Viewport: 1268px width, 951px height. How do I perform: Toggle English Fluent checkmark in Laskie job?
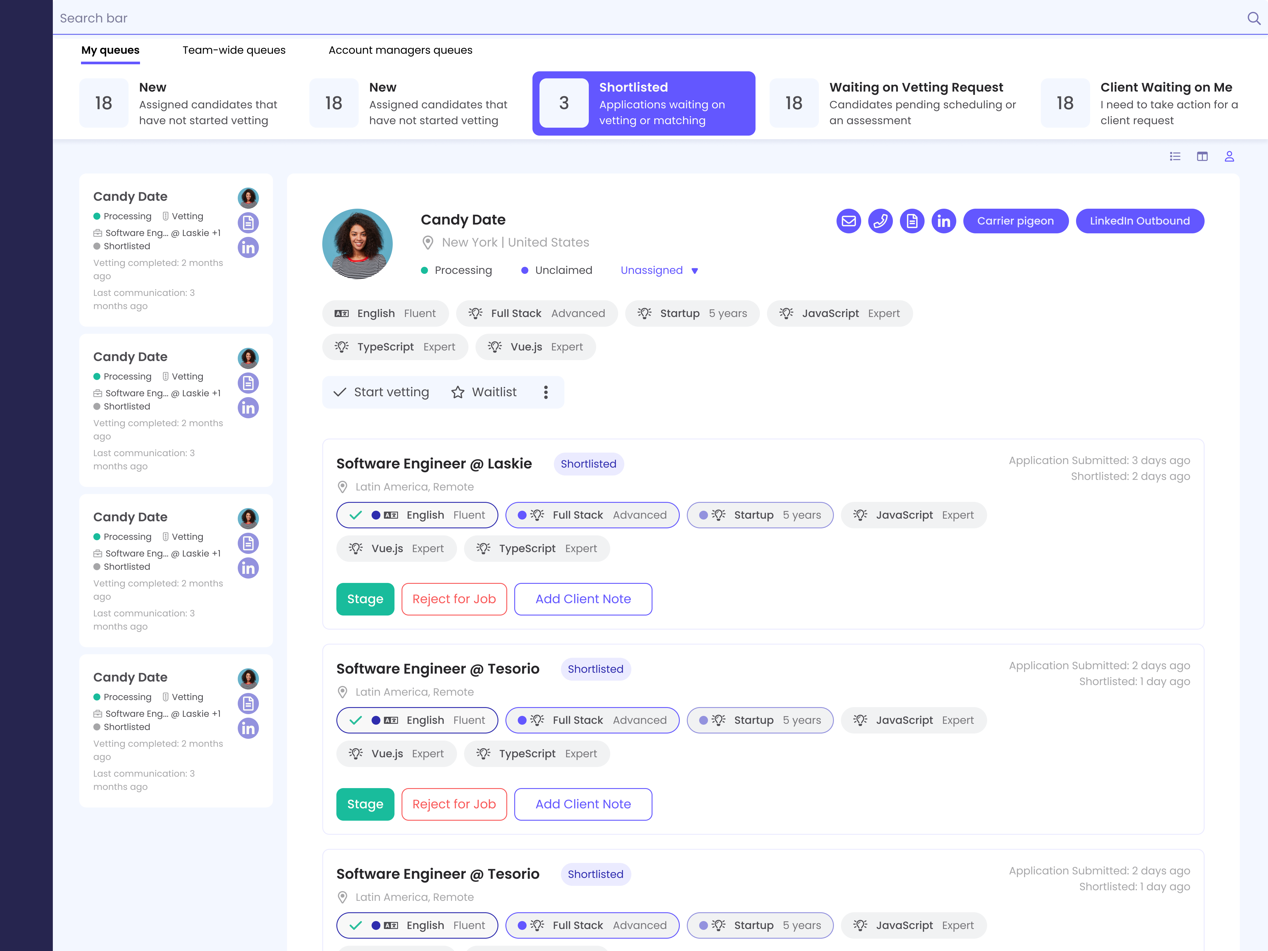coord(355,515)
